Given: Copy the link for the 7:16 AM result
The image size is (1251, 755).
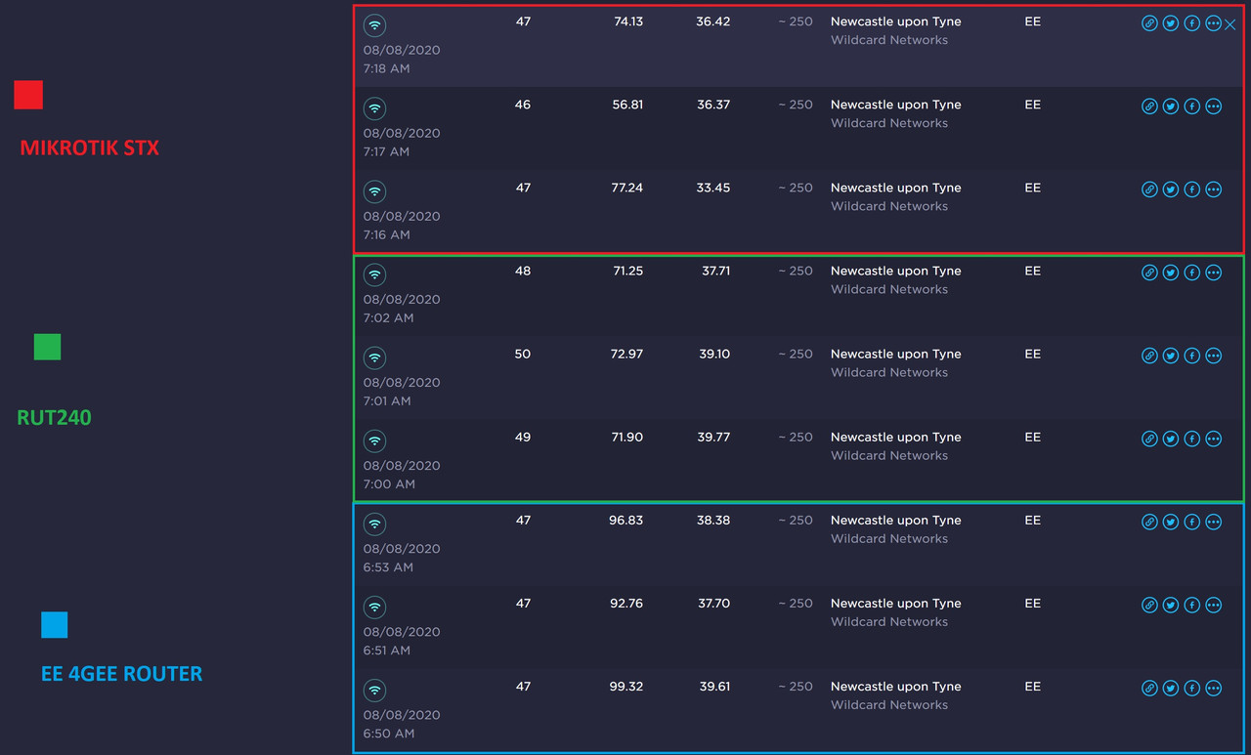Looking at the screenshot, I should pos(1149,189).
